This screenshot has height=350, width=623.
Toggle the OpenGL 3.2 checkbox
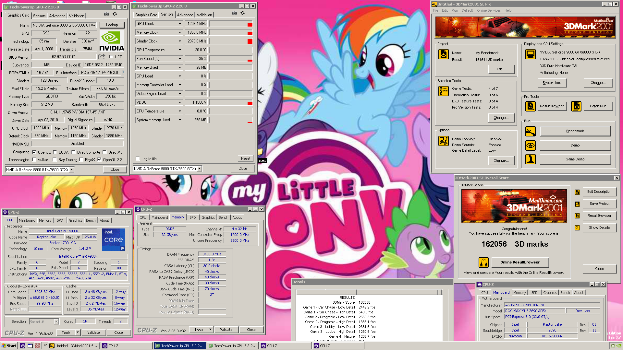[99, 159]
